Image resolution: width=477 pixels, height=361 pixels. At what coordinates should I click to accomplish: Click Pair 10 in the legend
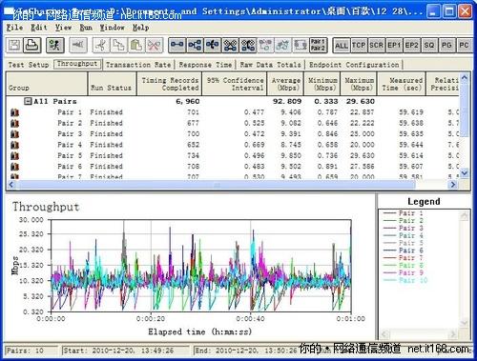point(413,280)
